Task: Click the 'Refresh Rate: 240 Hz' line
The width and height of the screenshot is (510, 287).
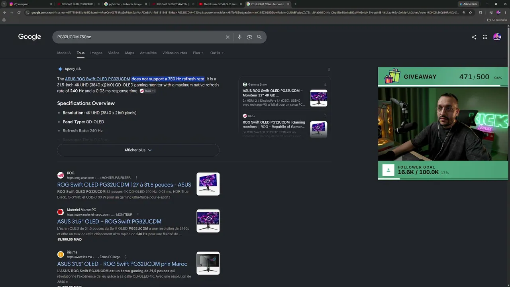Action: pos(82,131)
